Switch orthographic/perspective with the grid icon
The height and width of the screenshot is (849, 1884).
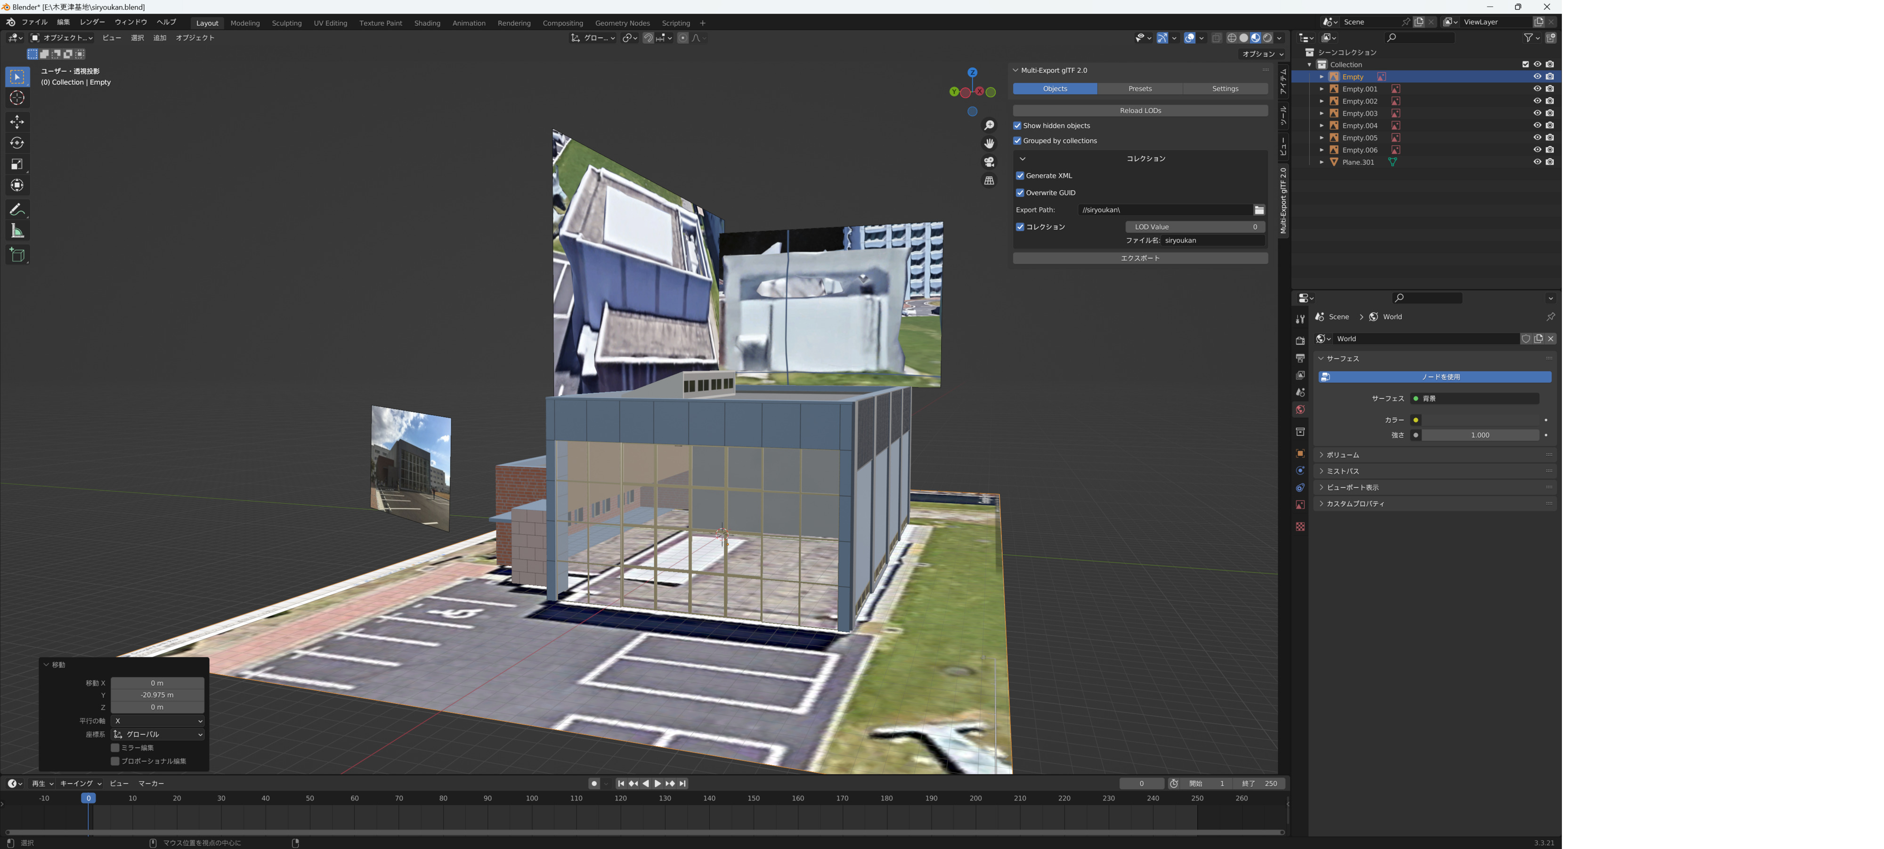pos(989,180)
